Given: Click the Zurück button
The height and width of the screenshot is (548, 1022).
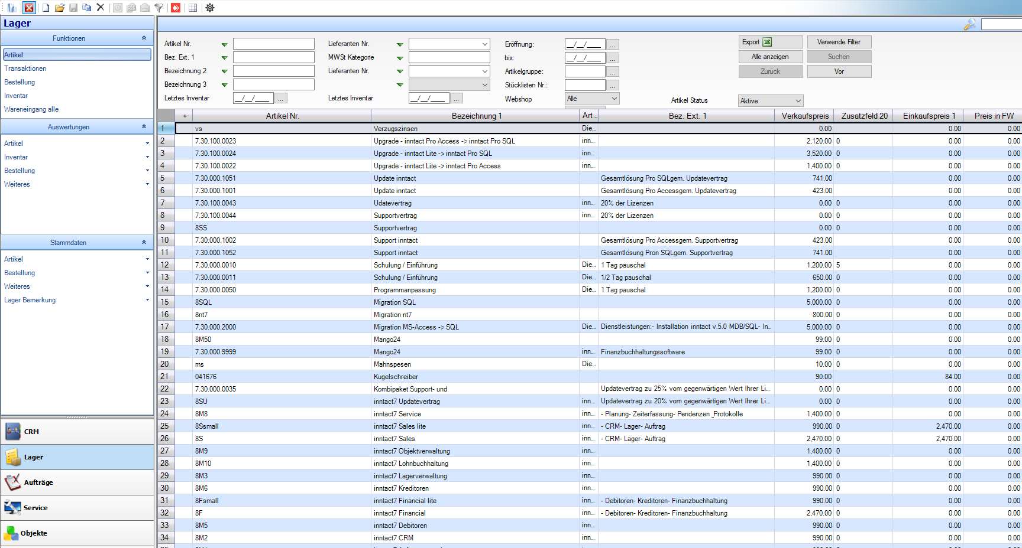Looking at the screenshot, I should click(771, 71).
